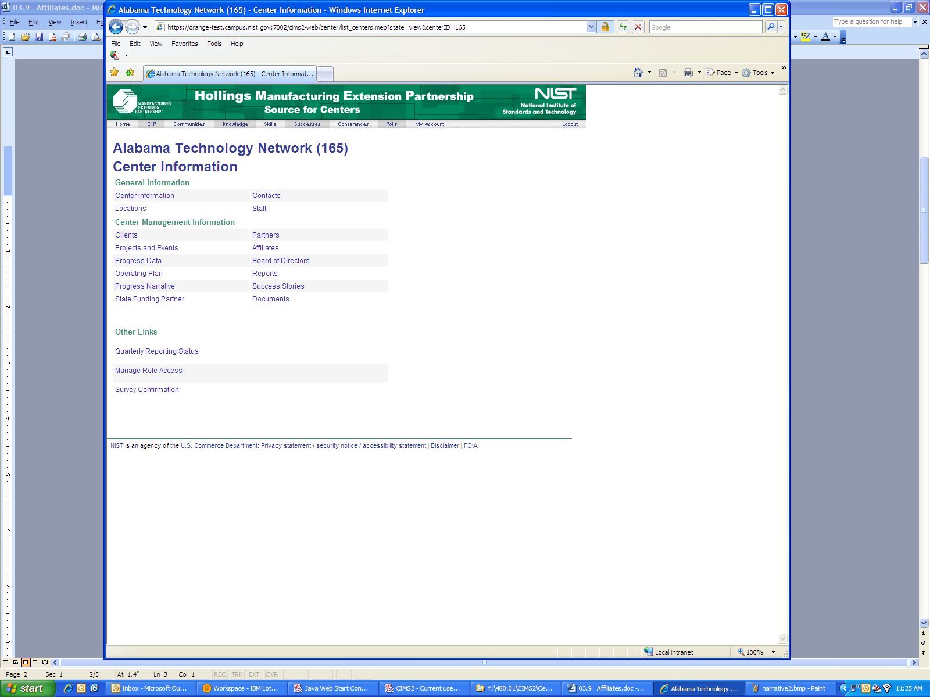This screenshot has width=930, height=697.
Task: Switch Word to Reading Layout view
Action: (x=45, y=662)
